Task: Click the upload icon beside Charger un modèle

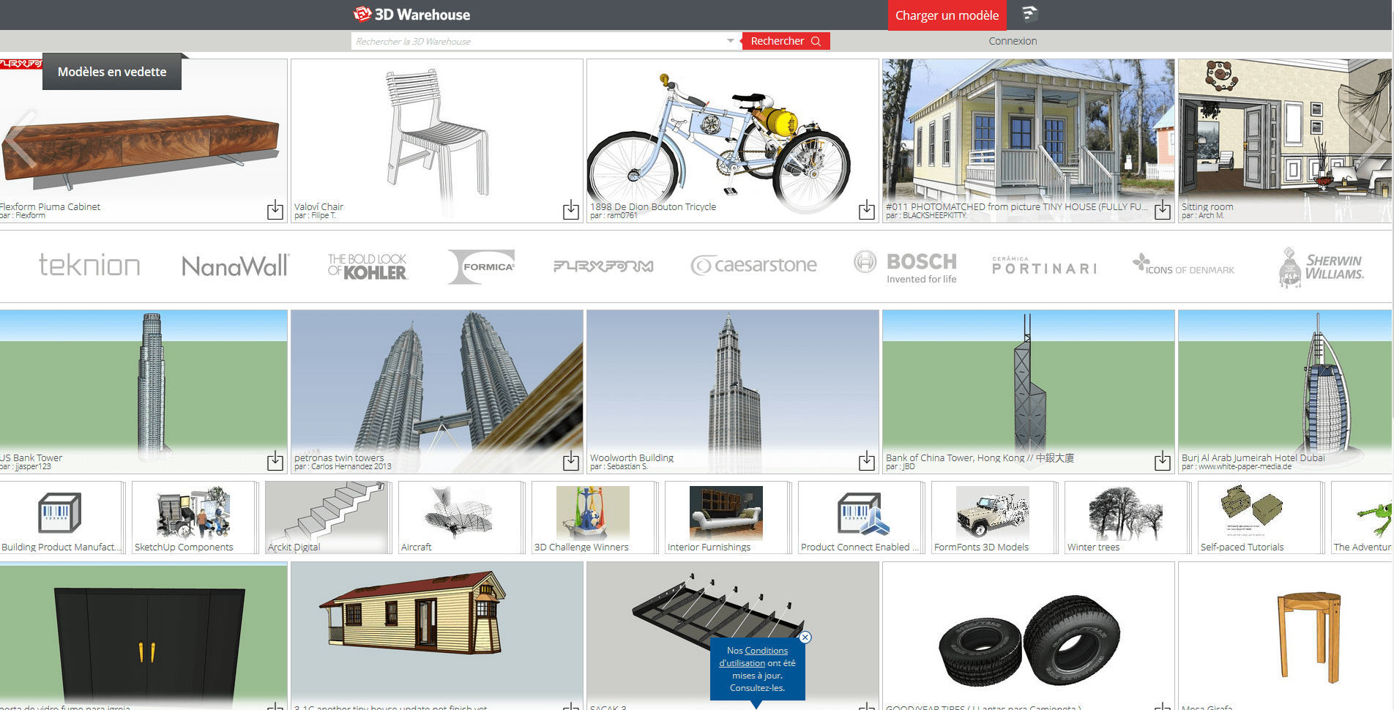Action: [x=1029, y=15]
